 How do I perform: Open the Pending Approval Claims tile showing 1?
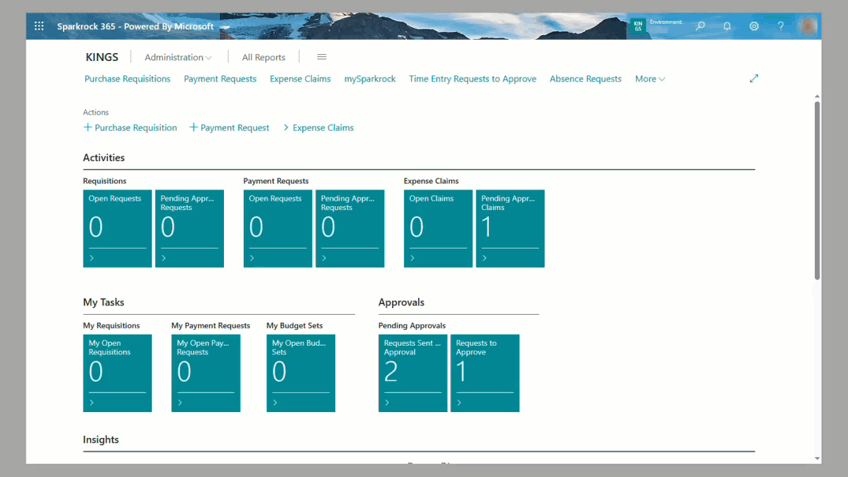[510, 229]
